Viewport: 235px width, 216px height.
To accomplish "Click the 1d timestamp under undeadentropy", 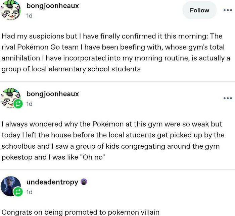I will (29, 192).
